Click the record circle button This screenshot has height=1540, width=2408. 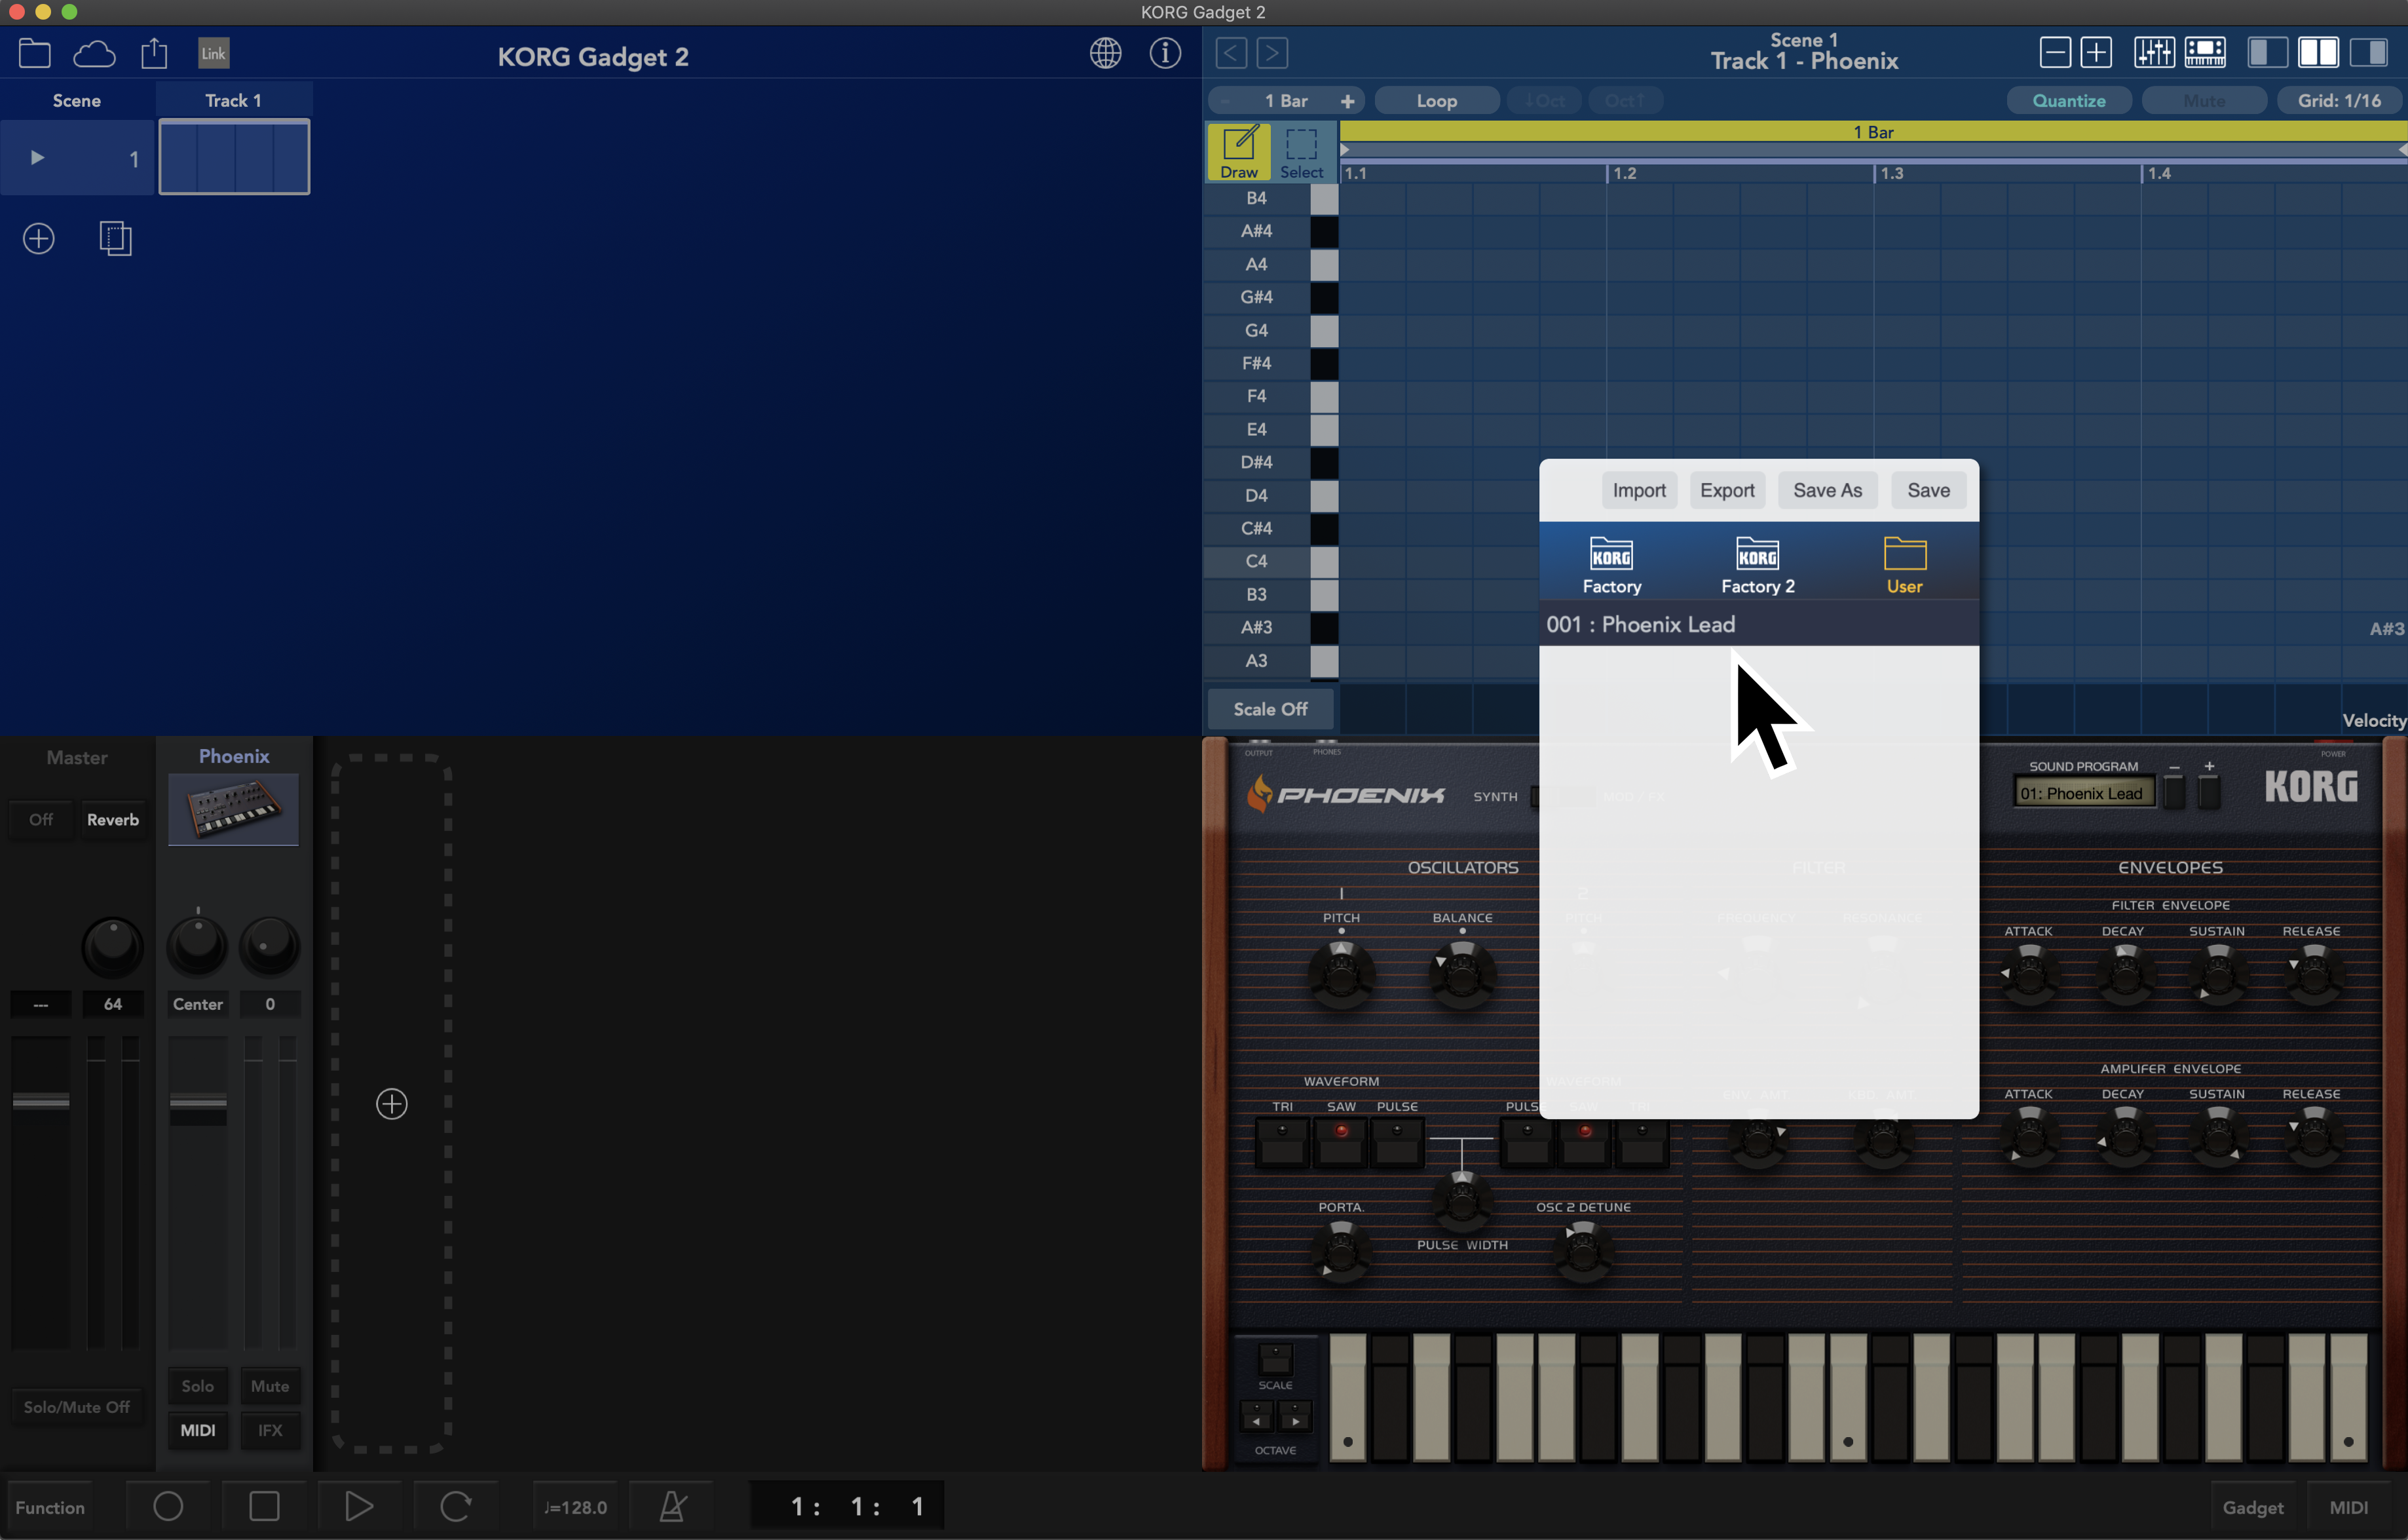coord(168,1506)
